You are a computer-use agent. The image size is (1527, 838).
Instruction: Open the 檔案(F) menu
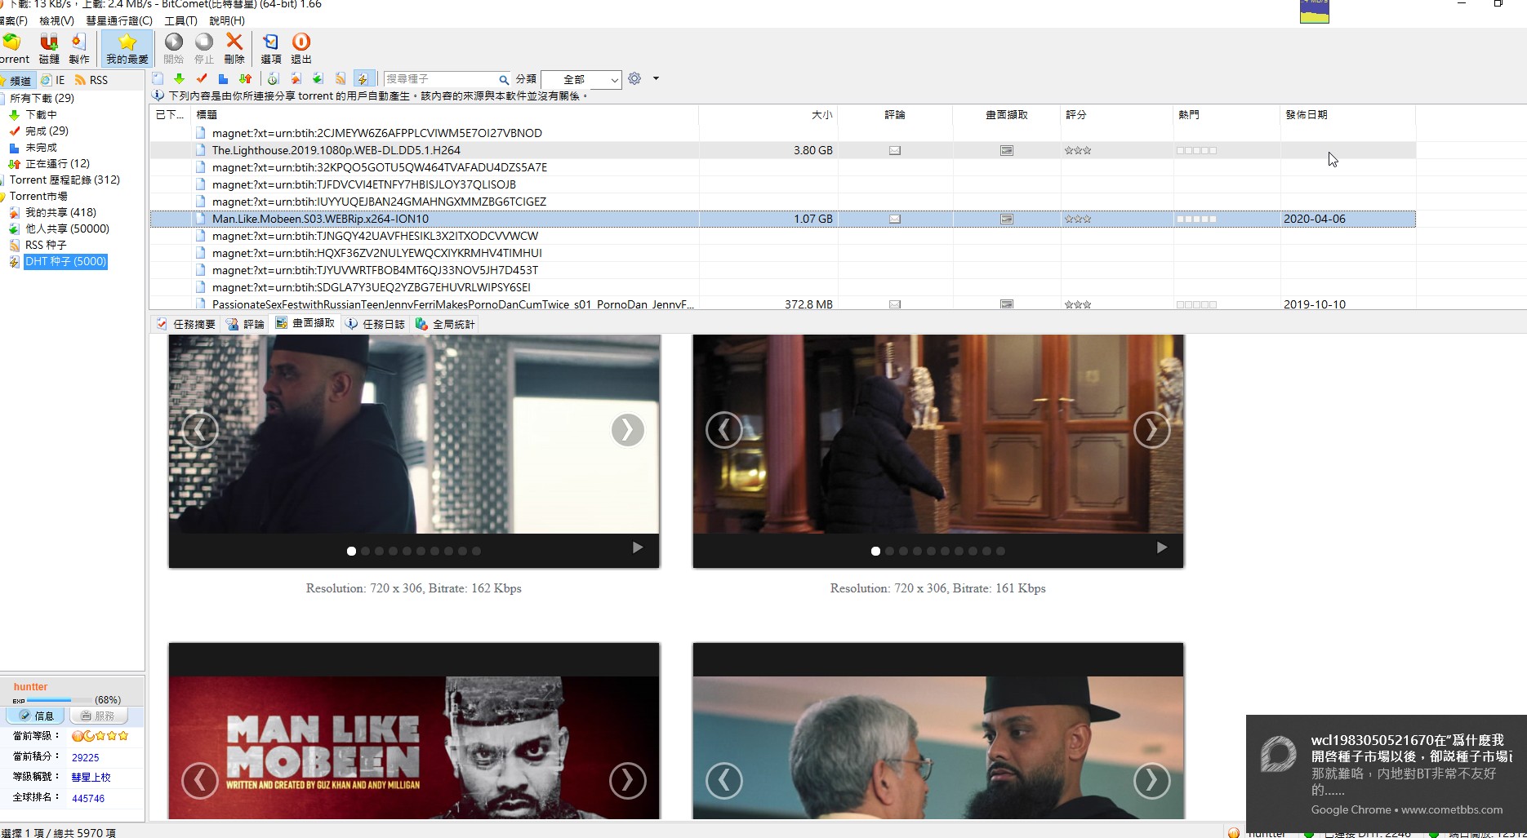(x=13, y=20)
